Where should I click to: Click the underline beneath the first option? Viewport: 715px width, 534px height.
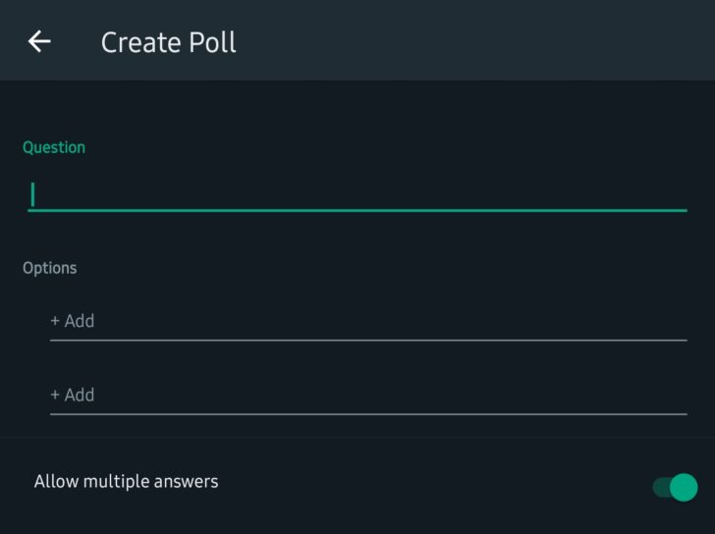(x=367, y=340)
